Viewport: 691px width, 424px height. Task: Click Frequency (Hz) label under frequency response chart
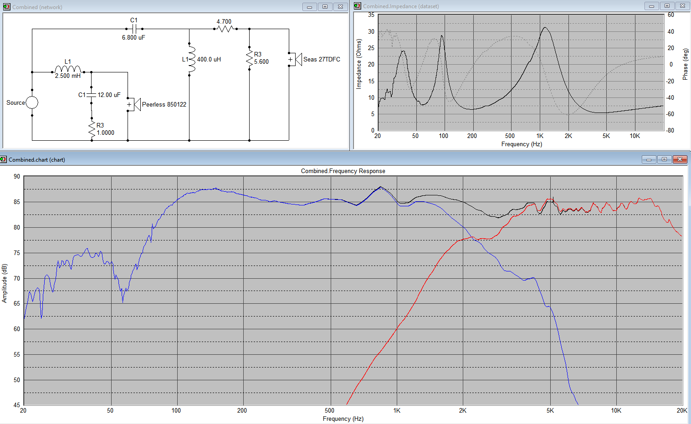tap(343, 419)
